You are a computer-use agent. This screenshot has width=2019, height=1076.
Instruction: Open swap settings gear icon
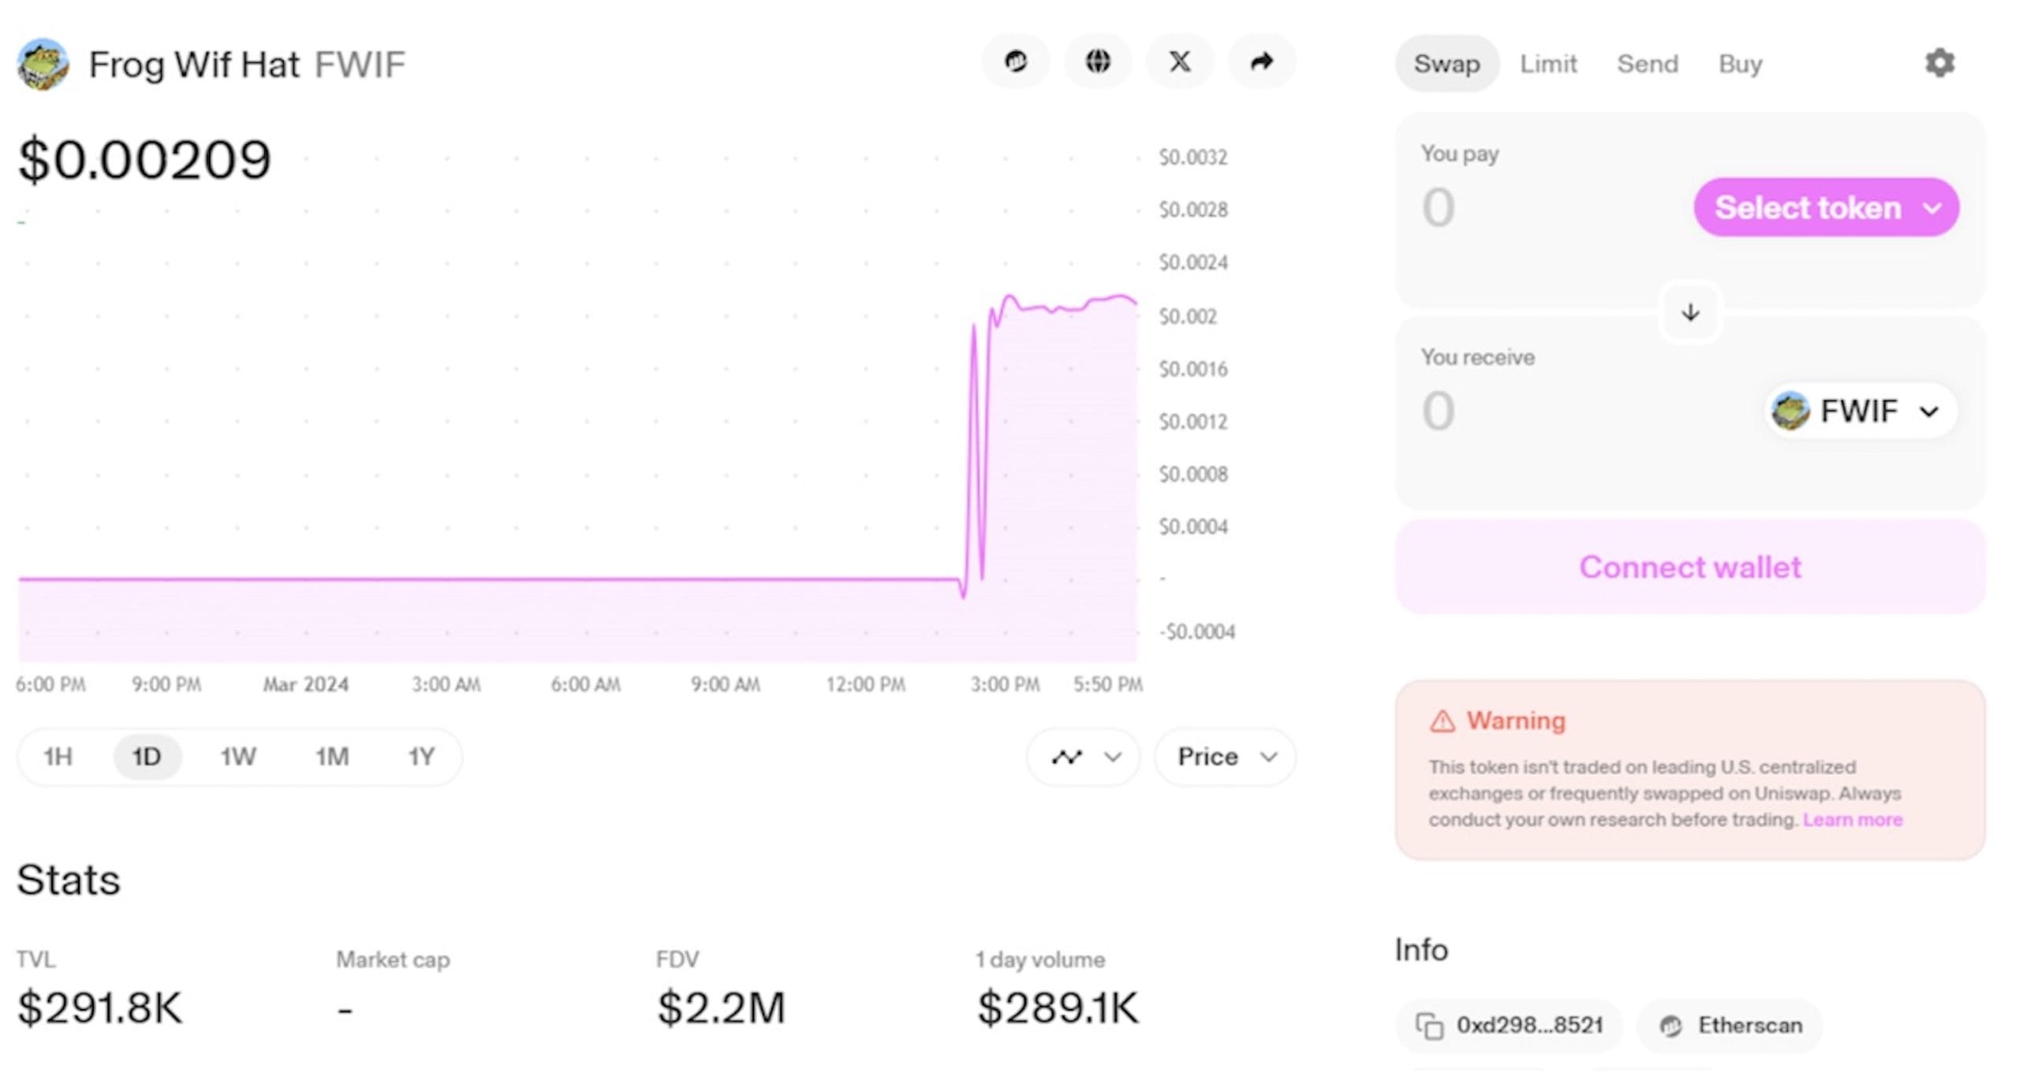coord(1939,63)
